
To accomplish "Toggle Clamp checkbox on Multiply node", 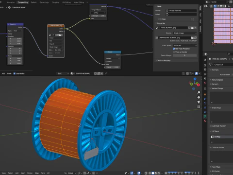I will pyautogui.click(x=106, y=62).
